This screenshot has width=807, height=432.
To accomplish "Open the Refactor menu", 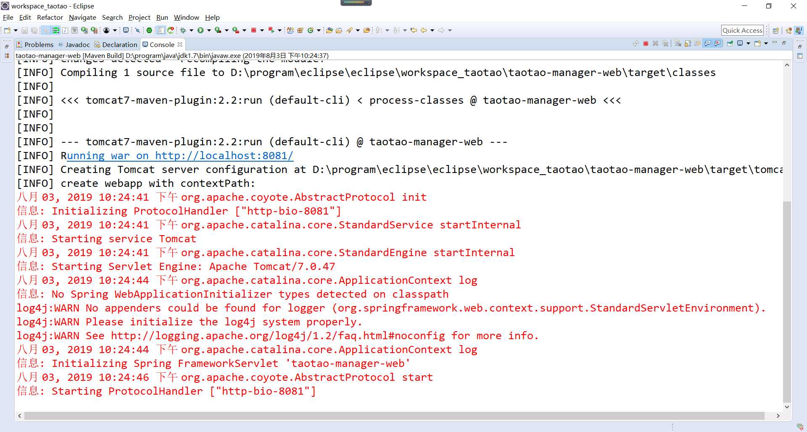I will click(50, 17).
